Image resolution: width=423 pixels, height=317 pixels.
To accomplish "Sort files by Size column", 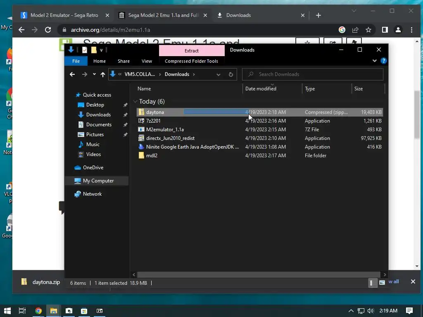I will click(358, 89).
